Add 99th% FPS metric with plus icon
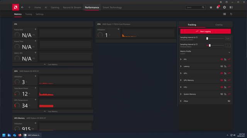247x138 pixels. [36, 53]
